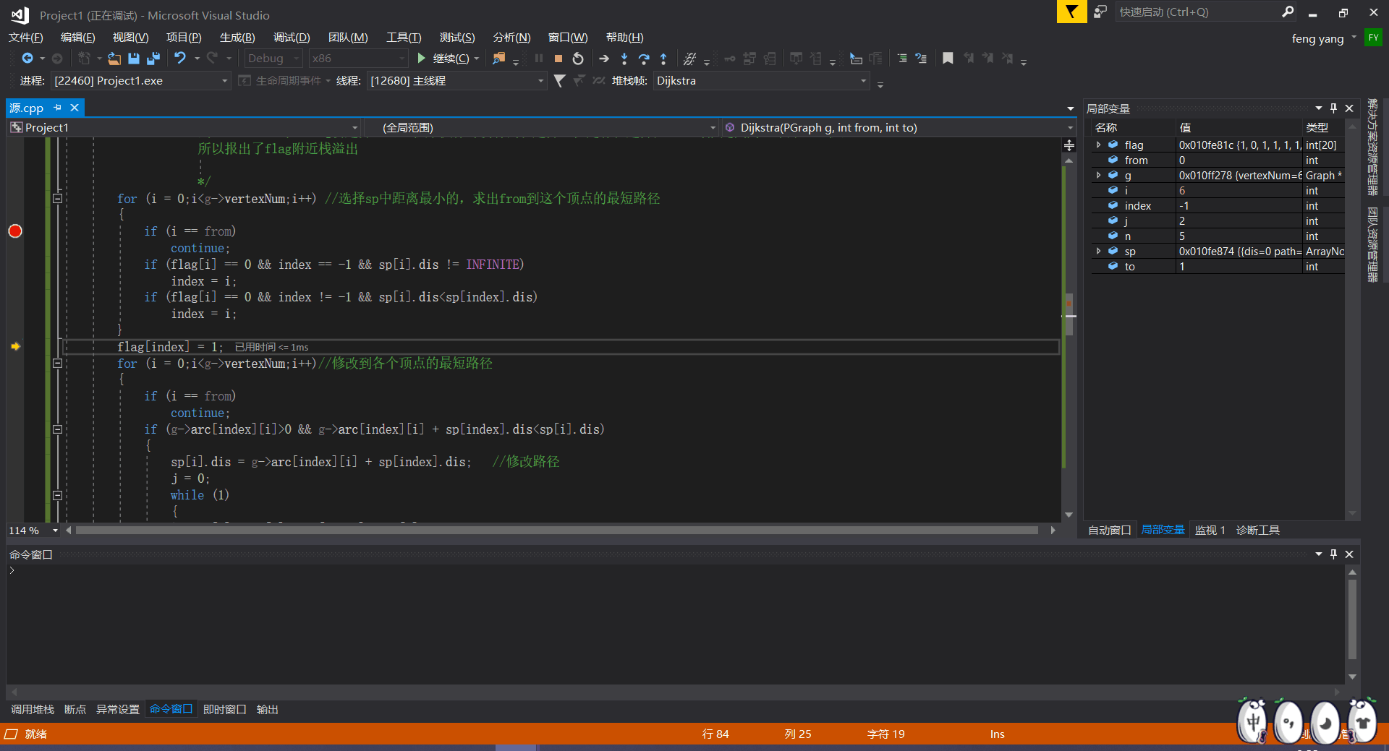Click the Restart debugging icon
The width and height of the screenshot is (1389, 751).
coord(577,59)
